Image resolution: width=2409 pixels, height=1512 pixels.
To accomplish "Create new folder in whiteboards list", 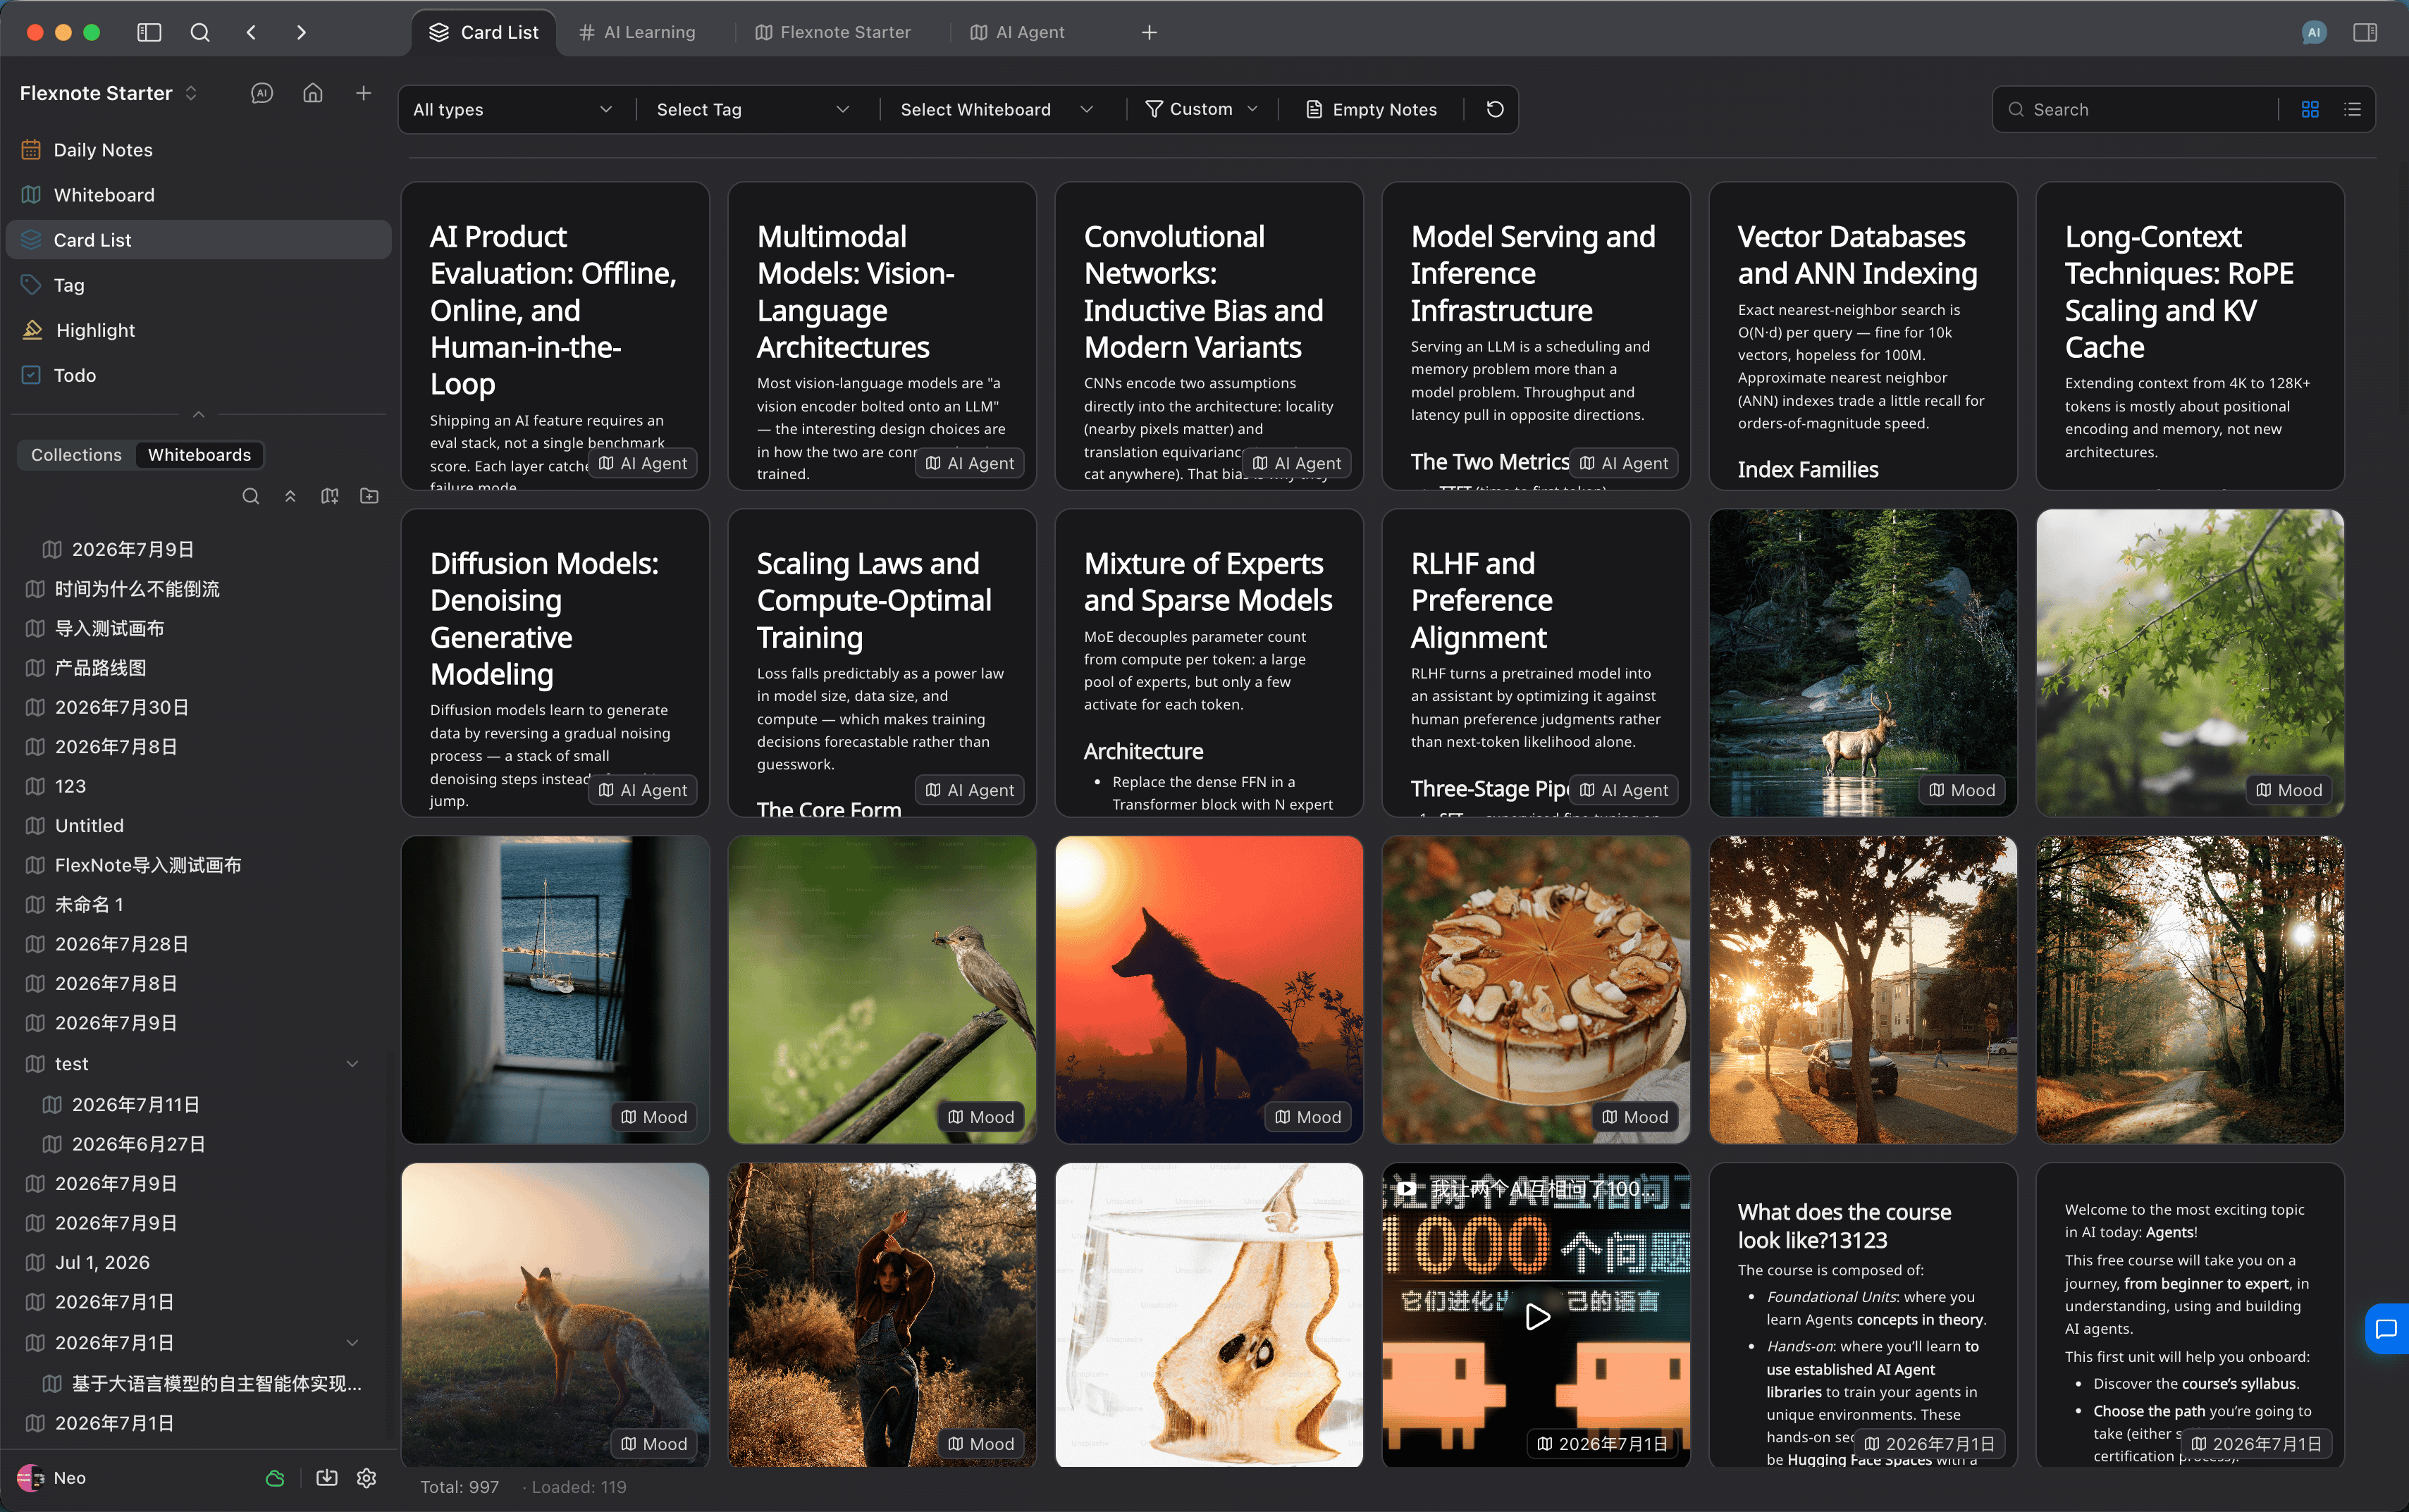I will [x=369, y=496].
